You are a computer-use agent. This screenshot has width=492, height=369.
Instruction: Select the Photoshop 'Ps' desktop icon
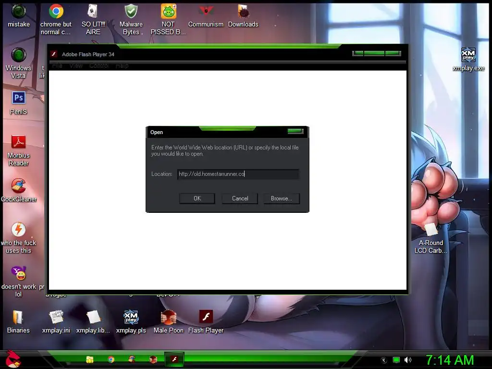click(x=19, y=103)
